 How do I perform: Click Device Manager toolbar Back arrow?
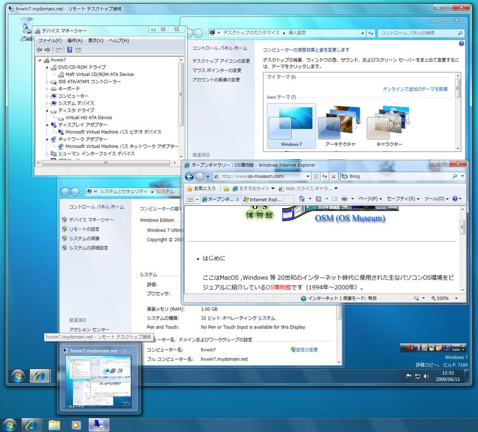click(39, 50)
